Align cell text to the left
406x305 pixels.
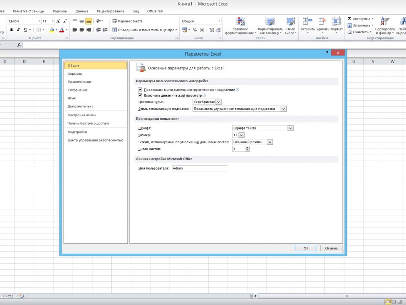(x=75, y=30)
